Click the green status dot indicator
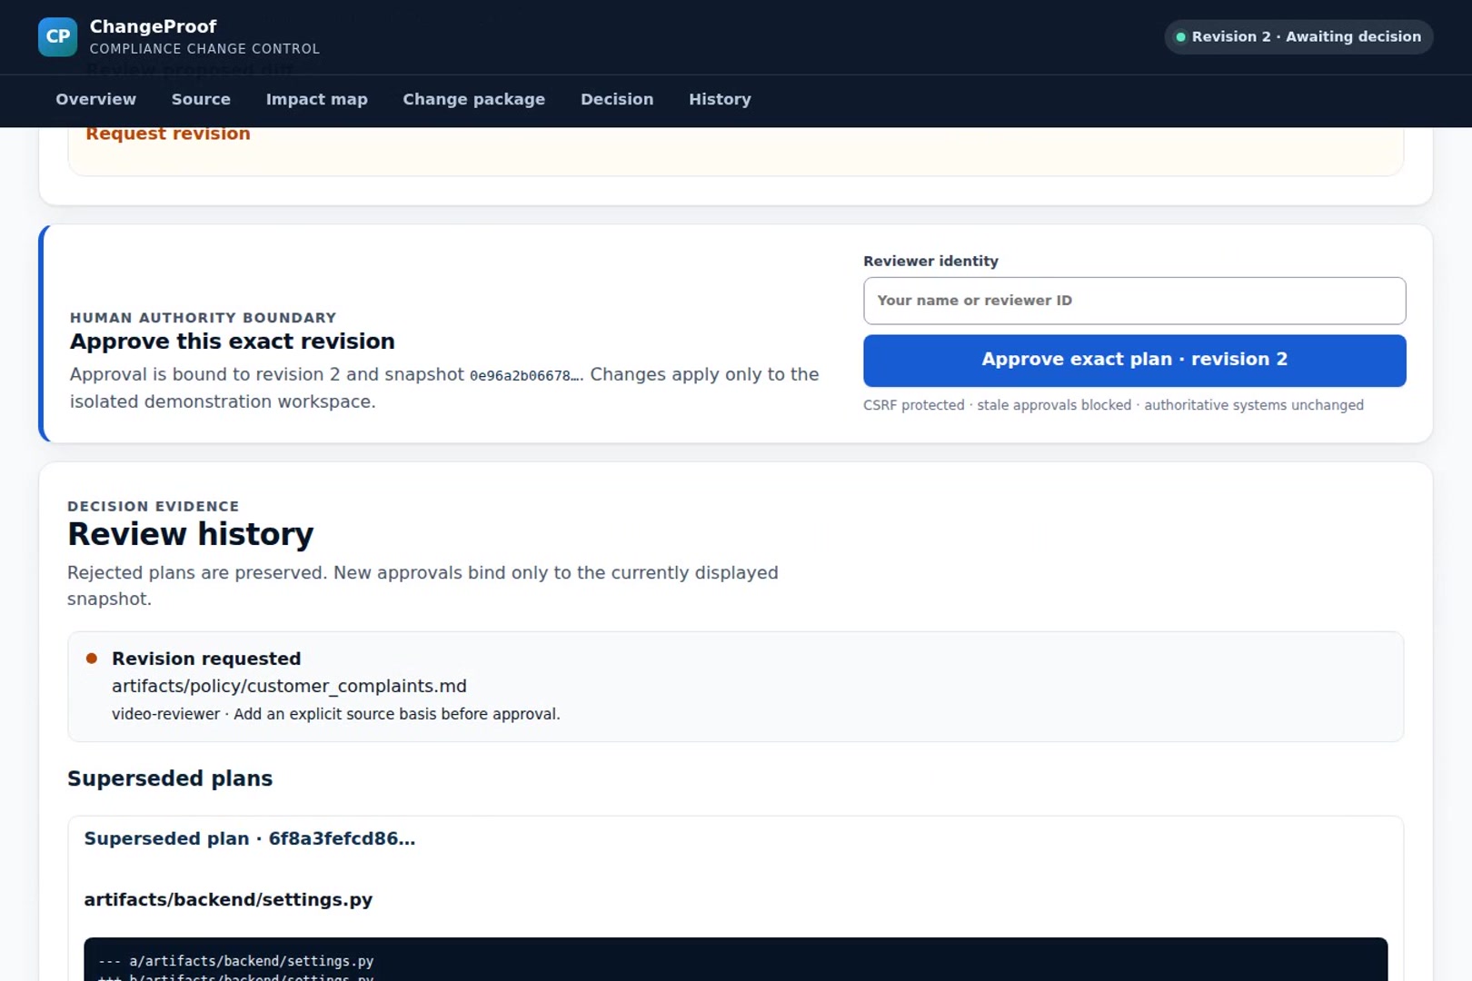This screenshot has height=981, width=1472. [1180, 37]
